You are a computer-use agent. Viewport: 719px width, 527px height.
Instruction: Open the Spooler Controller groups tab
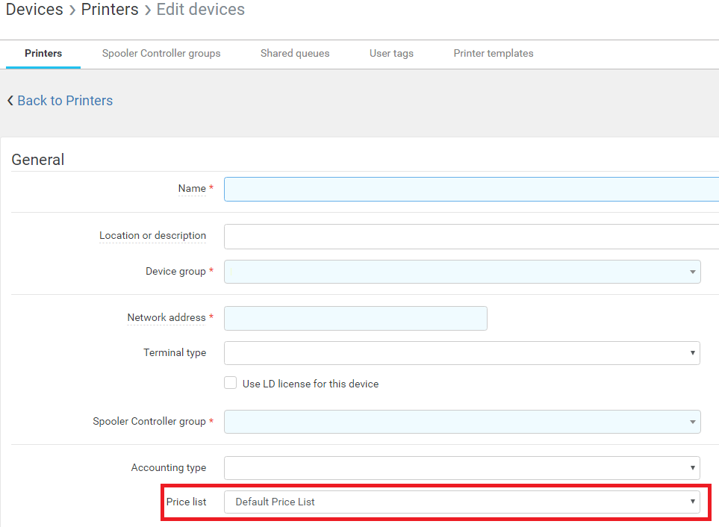161,53
